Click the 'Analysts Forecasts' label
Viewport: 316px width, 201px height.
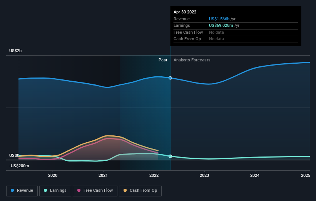(x=192, y=60)
